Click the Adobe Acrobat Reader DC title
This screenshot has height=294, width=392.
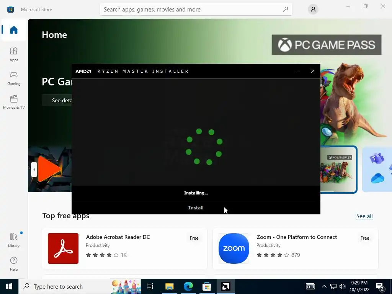point(118,237)
